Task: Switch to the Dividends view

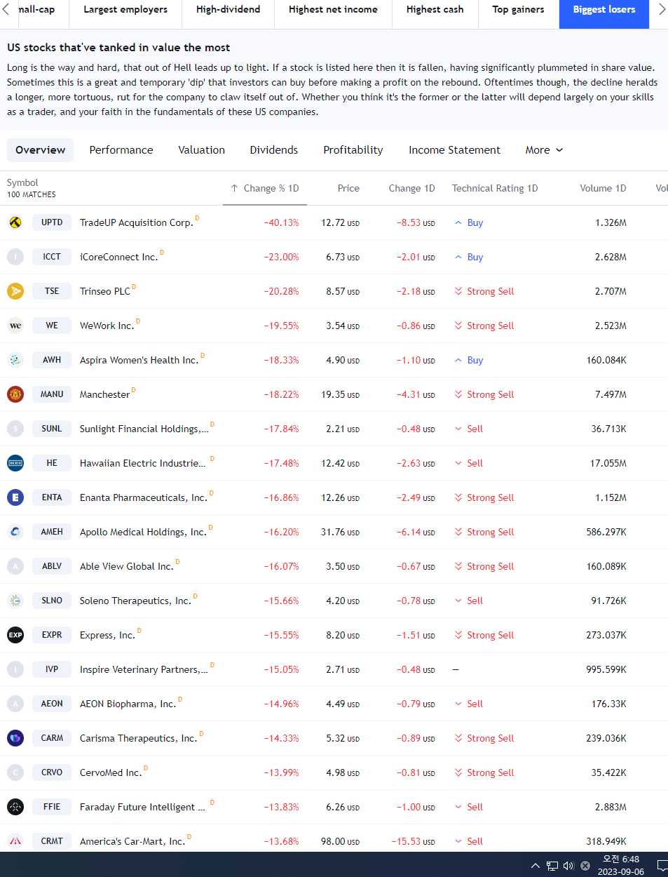Action: point(273,150)
